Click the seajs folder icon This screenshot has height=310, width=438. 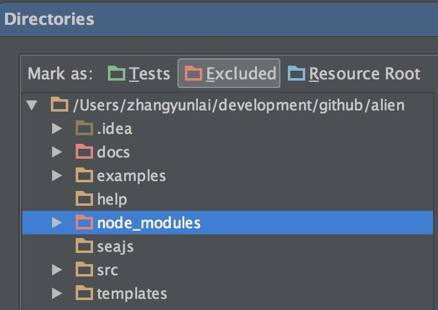coord(84,246)
